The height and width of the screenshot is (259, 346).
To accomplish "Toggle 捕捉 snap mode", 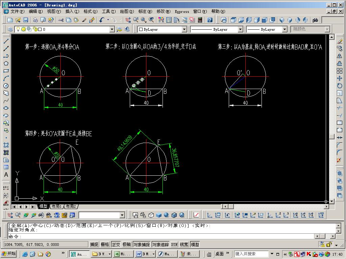I will (x=94, y=244).
